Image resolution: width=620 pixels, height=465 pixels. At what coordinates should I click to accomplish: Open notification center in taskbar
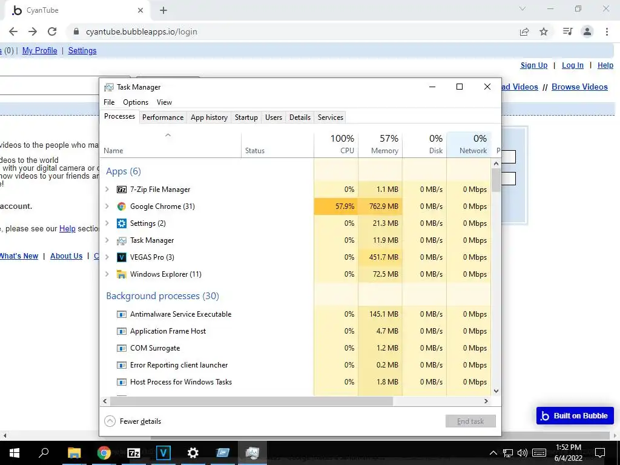(x=600, y=453)
